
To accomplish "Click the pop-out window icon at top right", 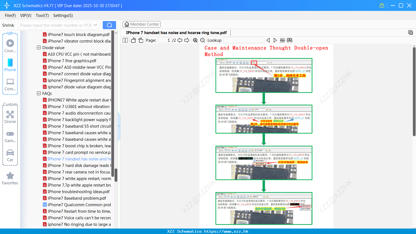I will pos(411,32).
